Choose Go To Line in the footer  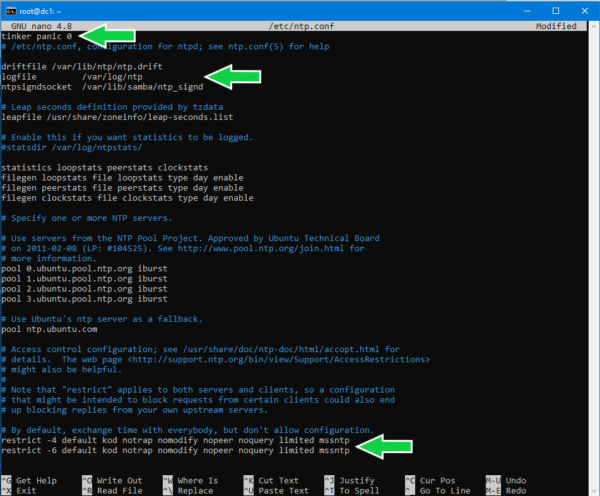coord(438,491)
